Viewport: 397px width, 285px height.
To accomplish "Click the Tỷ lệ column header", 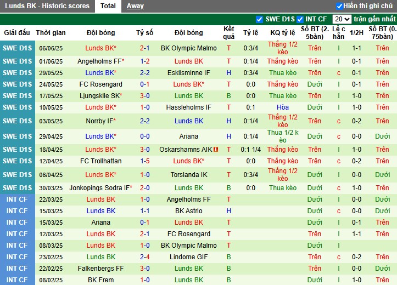I will (250, 32).
